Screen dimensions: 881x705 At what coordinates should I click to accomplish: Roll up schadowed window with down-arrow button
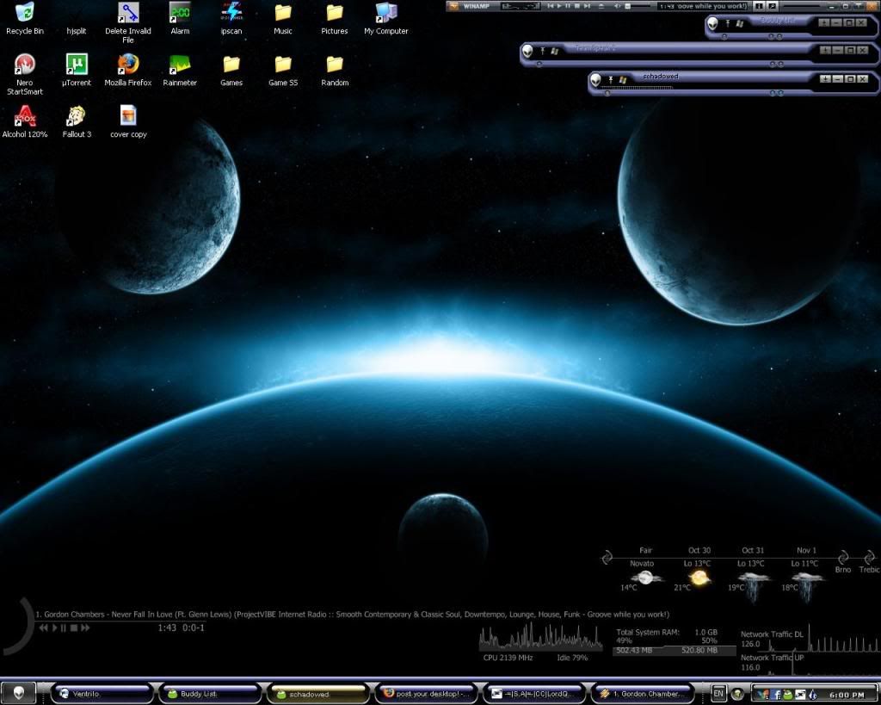pos(825,78)
